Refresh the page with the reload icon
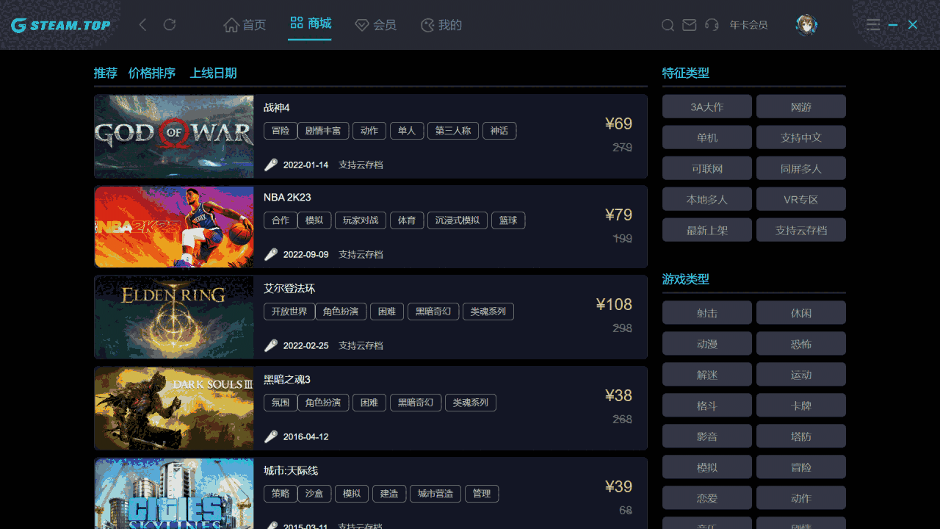Image resolution: width=940 pixels, height=529 pixels. tap(169, 24)
